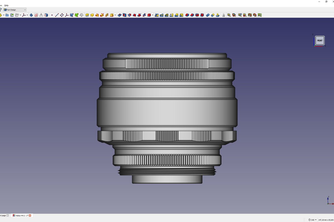
Task: Open an existing document
Action: [7, 15]
